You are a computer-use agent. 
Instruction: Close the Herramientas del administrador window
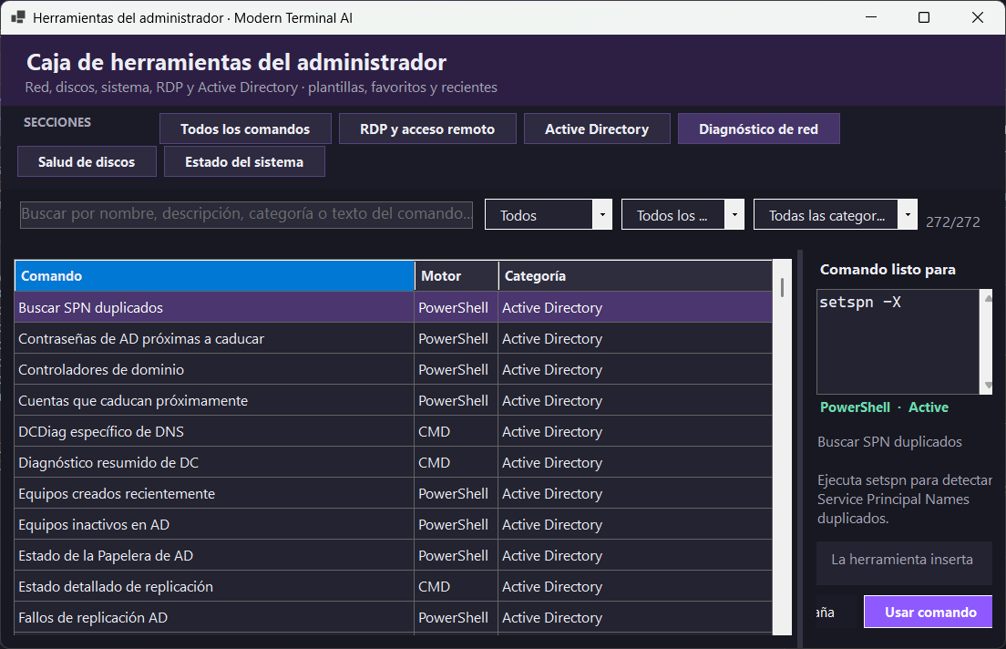[977, 17]
